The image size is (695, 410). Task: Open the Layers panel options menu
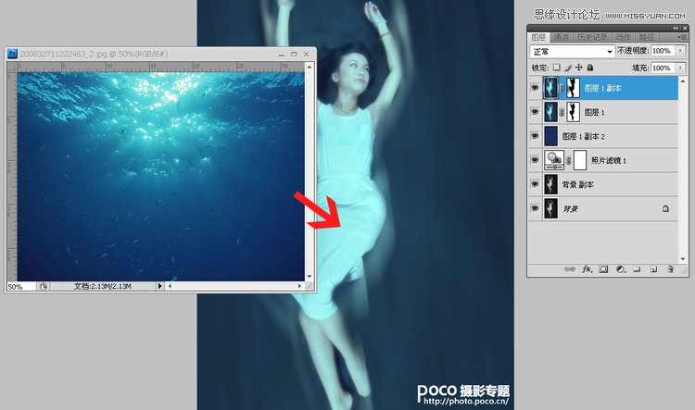click(681, 37)
